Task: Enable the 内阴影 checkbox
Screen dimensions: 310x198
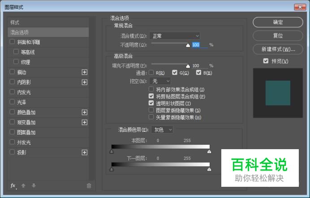Action: (x=12, y=82)
